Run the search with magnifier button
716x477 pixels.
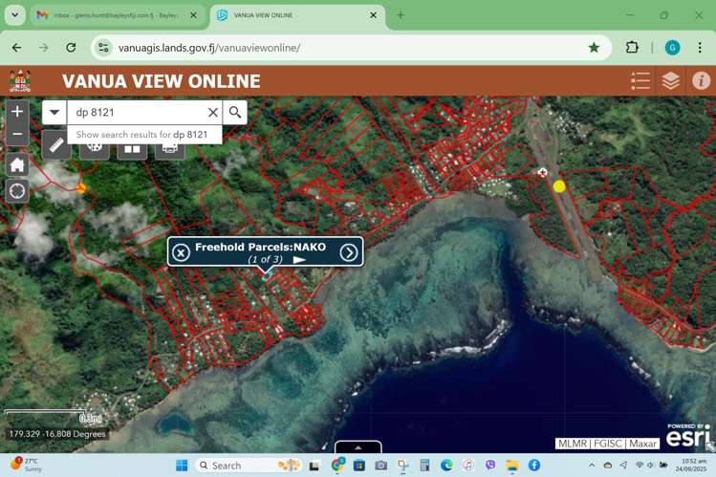tap(235, 112)
